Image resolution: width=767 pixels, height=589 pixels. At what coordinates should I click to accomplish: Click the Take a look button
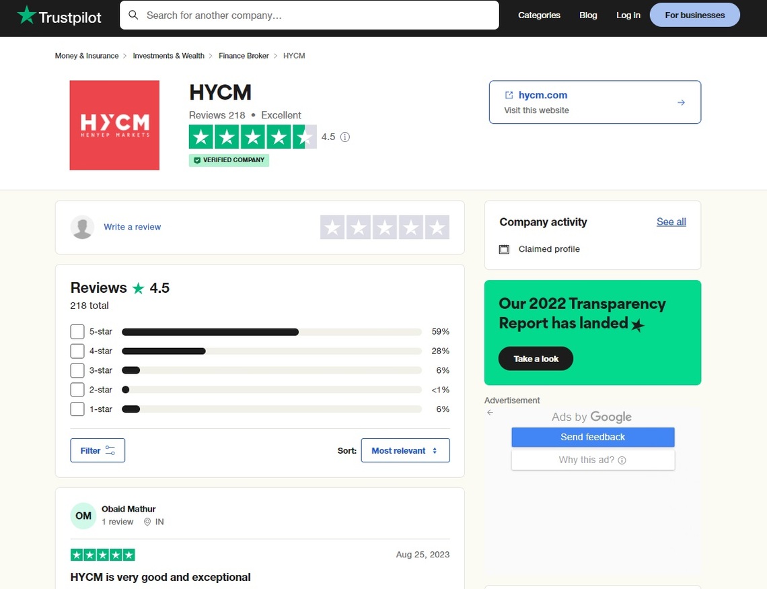coord(536,359)
